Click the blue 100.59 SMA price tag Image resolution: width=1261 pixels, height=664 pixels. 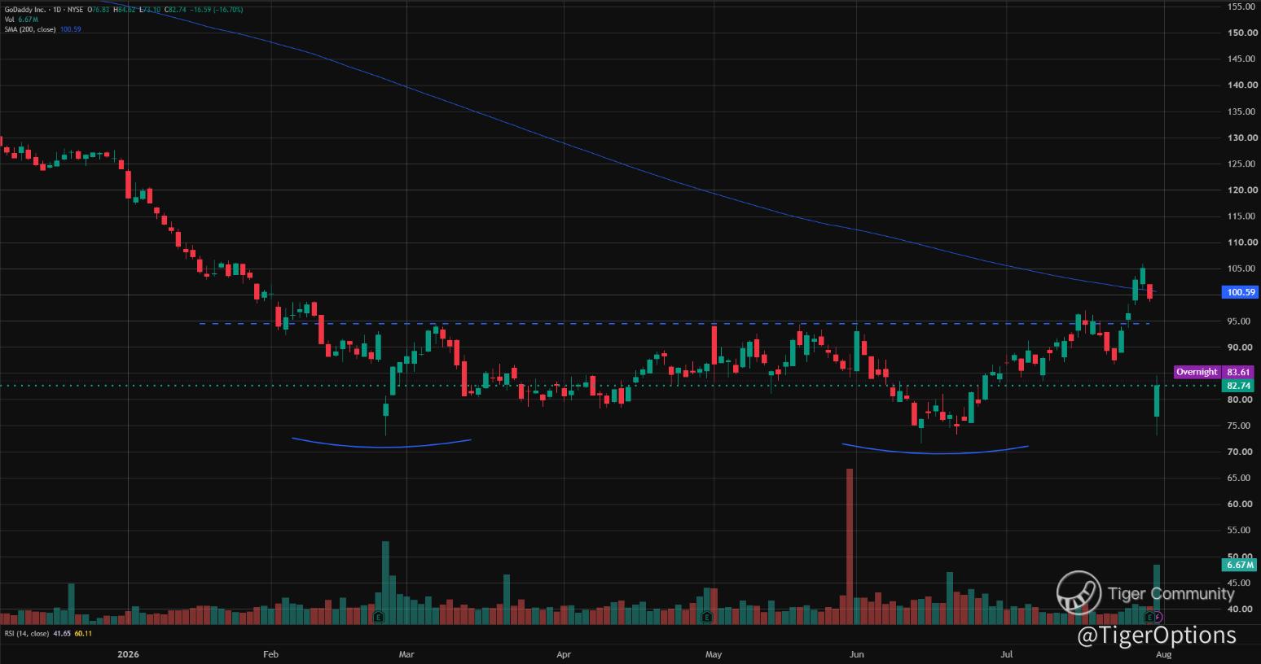[1241, 292]
